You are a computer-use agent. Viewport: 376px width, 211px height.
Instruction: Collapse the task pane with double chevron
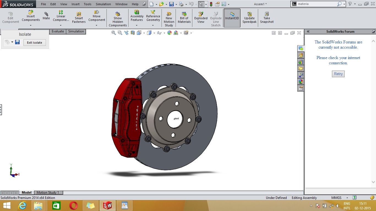308,31
